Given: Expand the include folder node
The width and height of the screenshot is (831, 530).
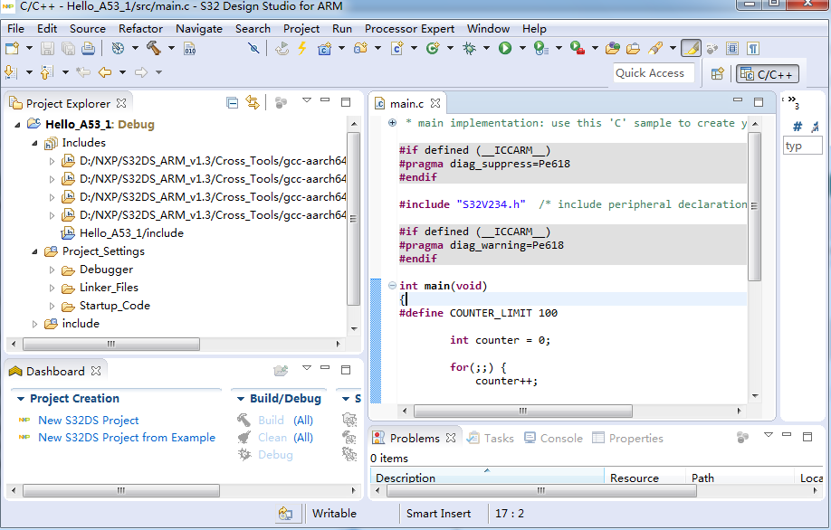Looking at the screenshot, I should click(x=34, y=324).
